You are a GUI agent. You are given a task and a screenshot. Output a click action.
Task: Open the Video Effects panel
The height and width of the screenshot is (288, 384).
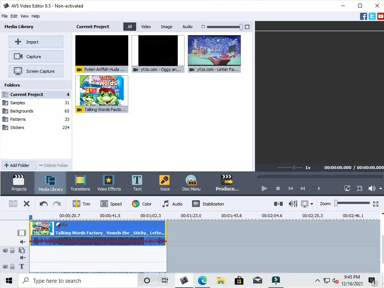click(x=109, y=183)
